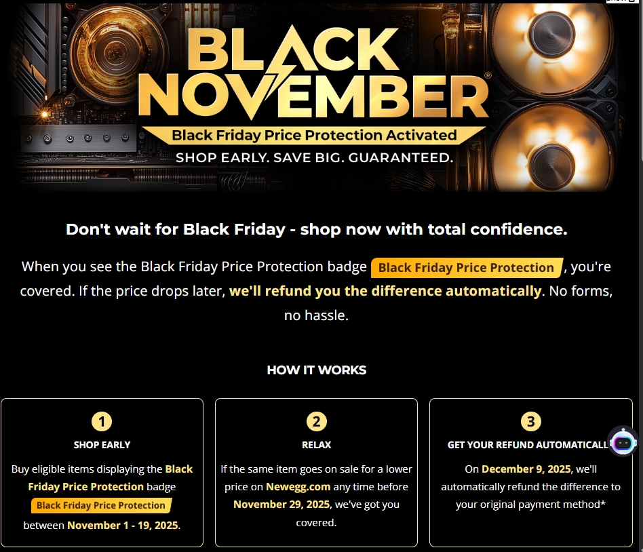Click the badge inside the SHOP EARLY card
Screen dimensions: 643x552
(x=102, y=505)
